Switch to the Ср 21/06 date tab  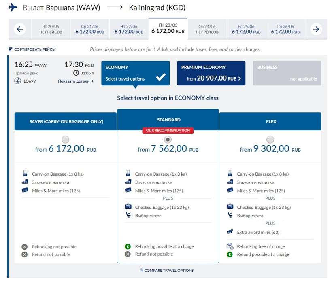(89, 29)
